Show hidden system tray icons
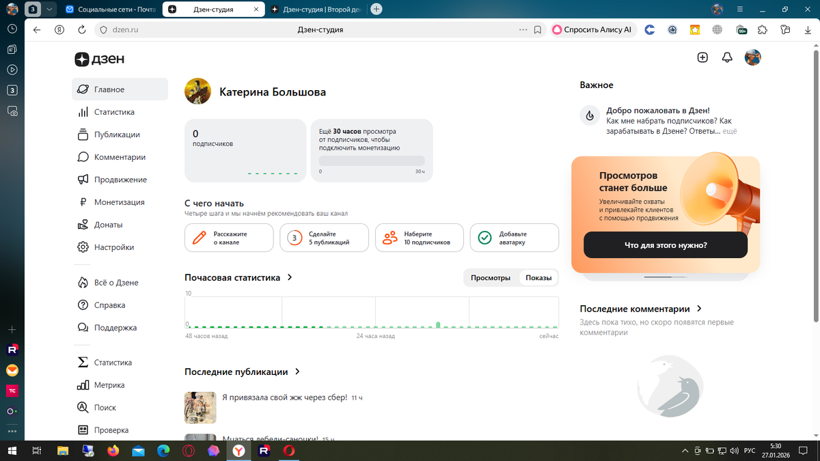 click(x=685, y=451)
